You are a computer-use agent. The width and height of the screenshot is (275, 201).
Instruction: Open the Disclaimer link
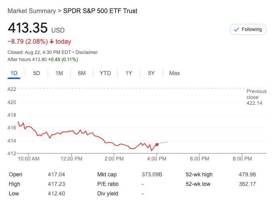(87, 52)
